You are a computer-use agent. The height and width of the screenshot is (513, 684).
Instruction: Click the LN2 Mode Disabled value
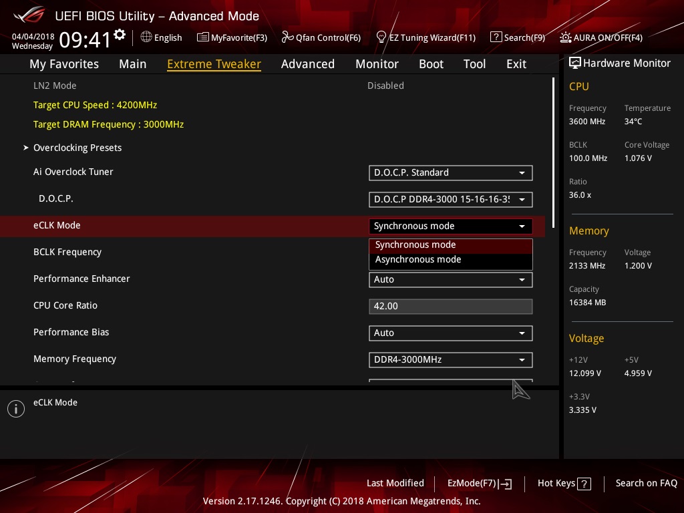(x=385, y=85)
